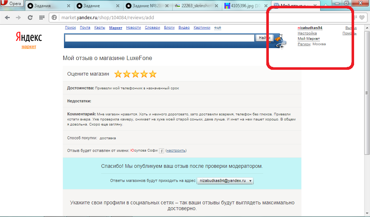Click the scrollbar down arrow
370x217 pixels.
[367, 213]
